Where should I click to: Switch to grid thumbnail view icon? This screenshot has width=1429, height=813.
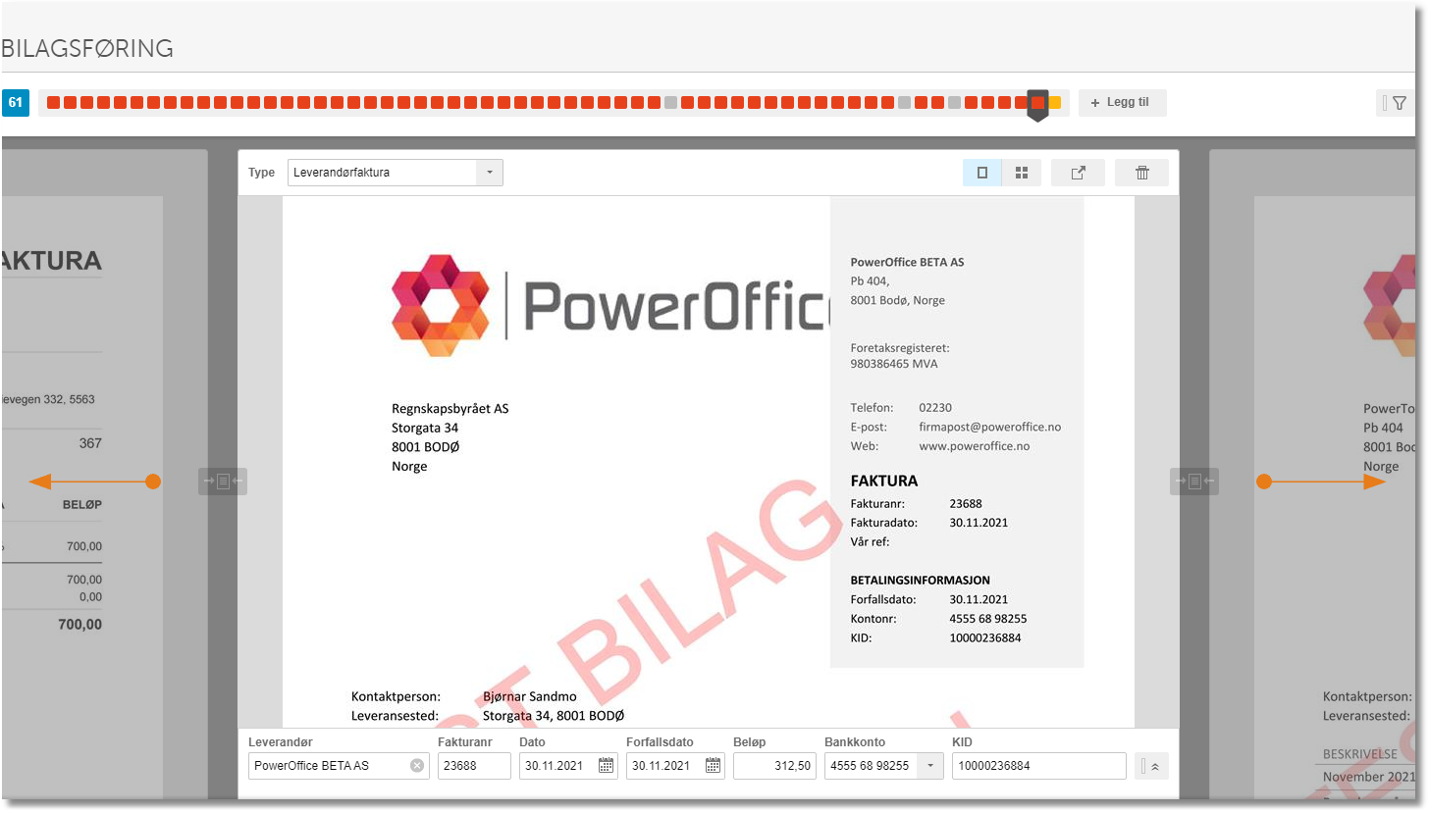point(1022,173)
